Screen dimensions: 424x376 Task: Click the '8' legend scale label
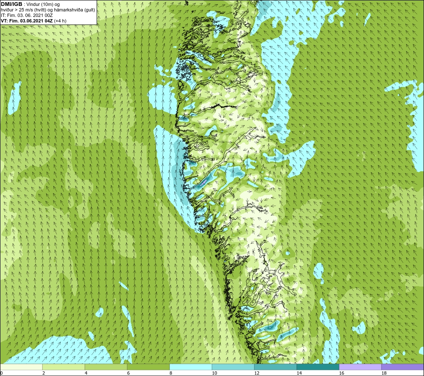click(171, 373)
